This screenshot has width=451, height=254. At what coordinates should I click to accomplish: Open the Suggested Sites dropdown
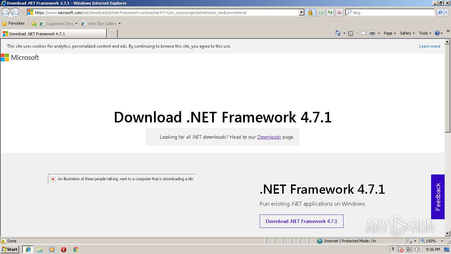click(58, 24)
